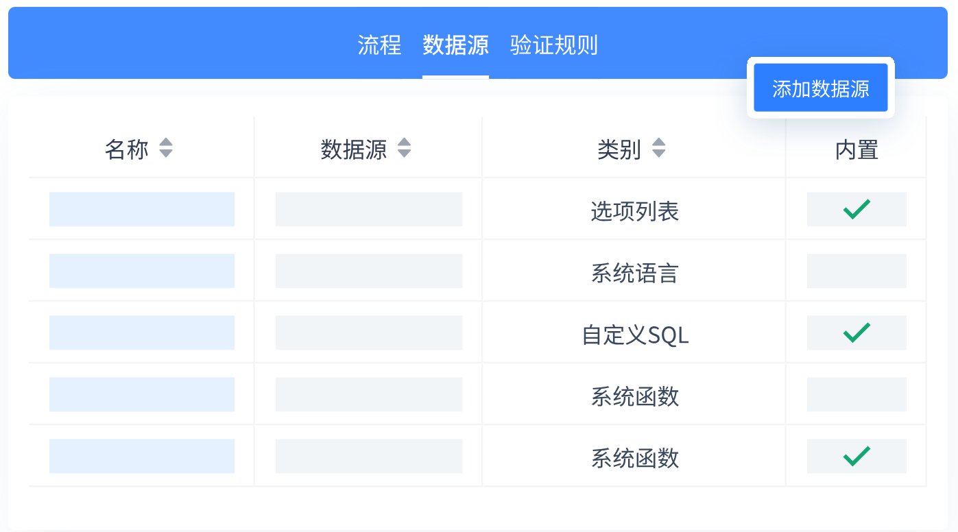Click the 选项列表 category cell

point(634,211)
